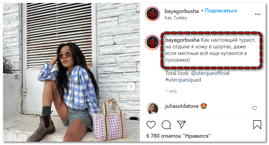Open the #uterquesquad hashtag
Viewport: 269px width, 145px height.
(x=183, y=80)
